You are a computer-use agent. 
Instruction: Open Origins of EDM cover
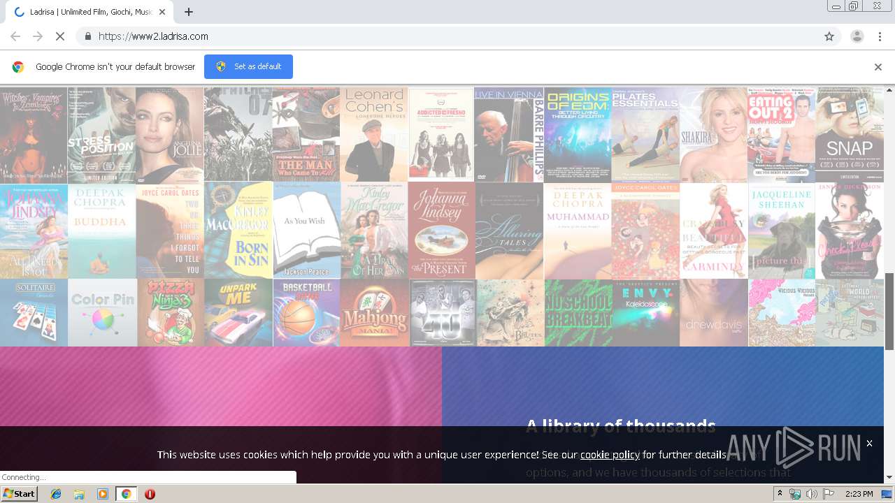pyautogui.click(x=578, y=135)
